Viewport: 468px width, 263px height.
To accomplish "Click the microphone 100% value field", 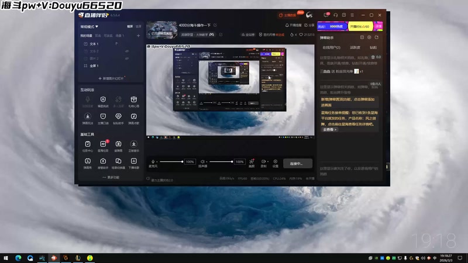I will click(x=190, y=162).
